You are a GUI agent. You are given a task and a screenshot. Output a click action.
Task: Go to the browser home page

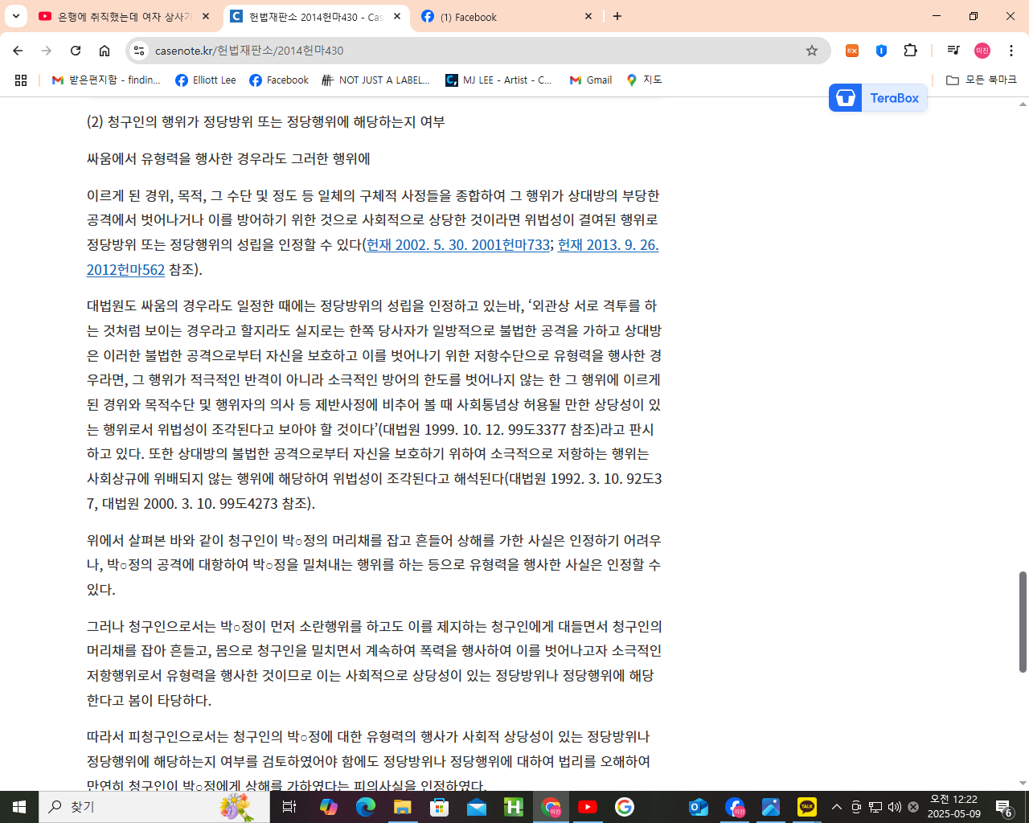tap(105, 51)
